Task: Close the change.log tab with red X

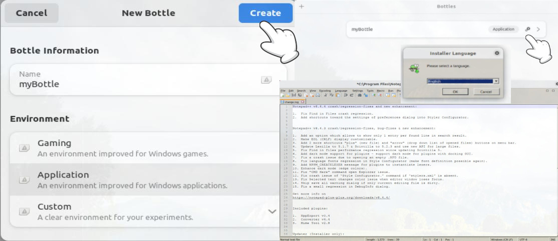Action: (x=303, y=102)
